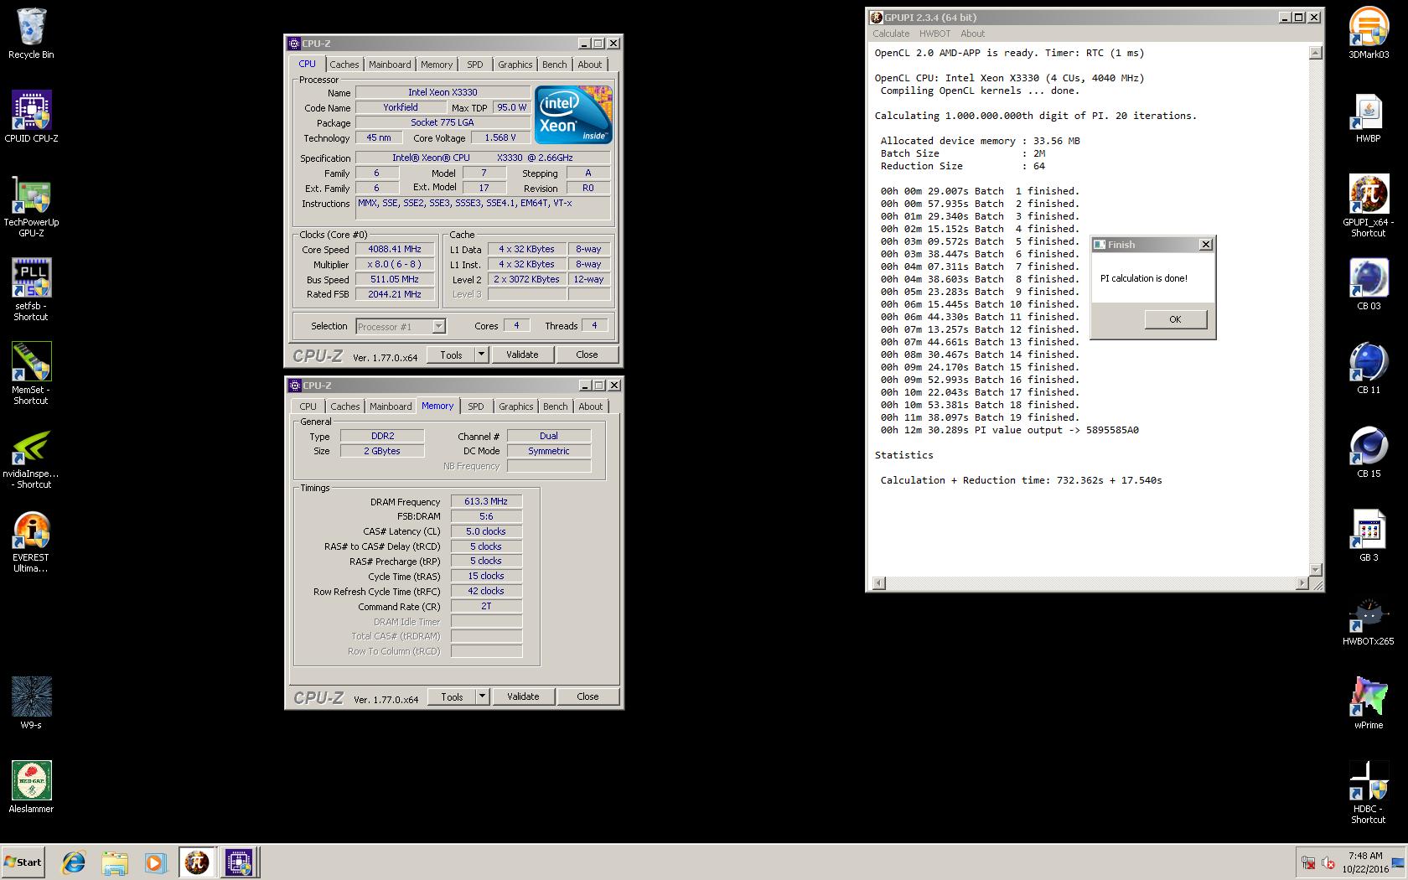Launch HWBOTx265 desktop icon

(1369, 621)
